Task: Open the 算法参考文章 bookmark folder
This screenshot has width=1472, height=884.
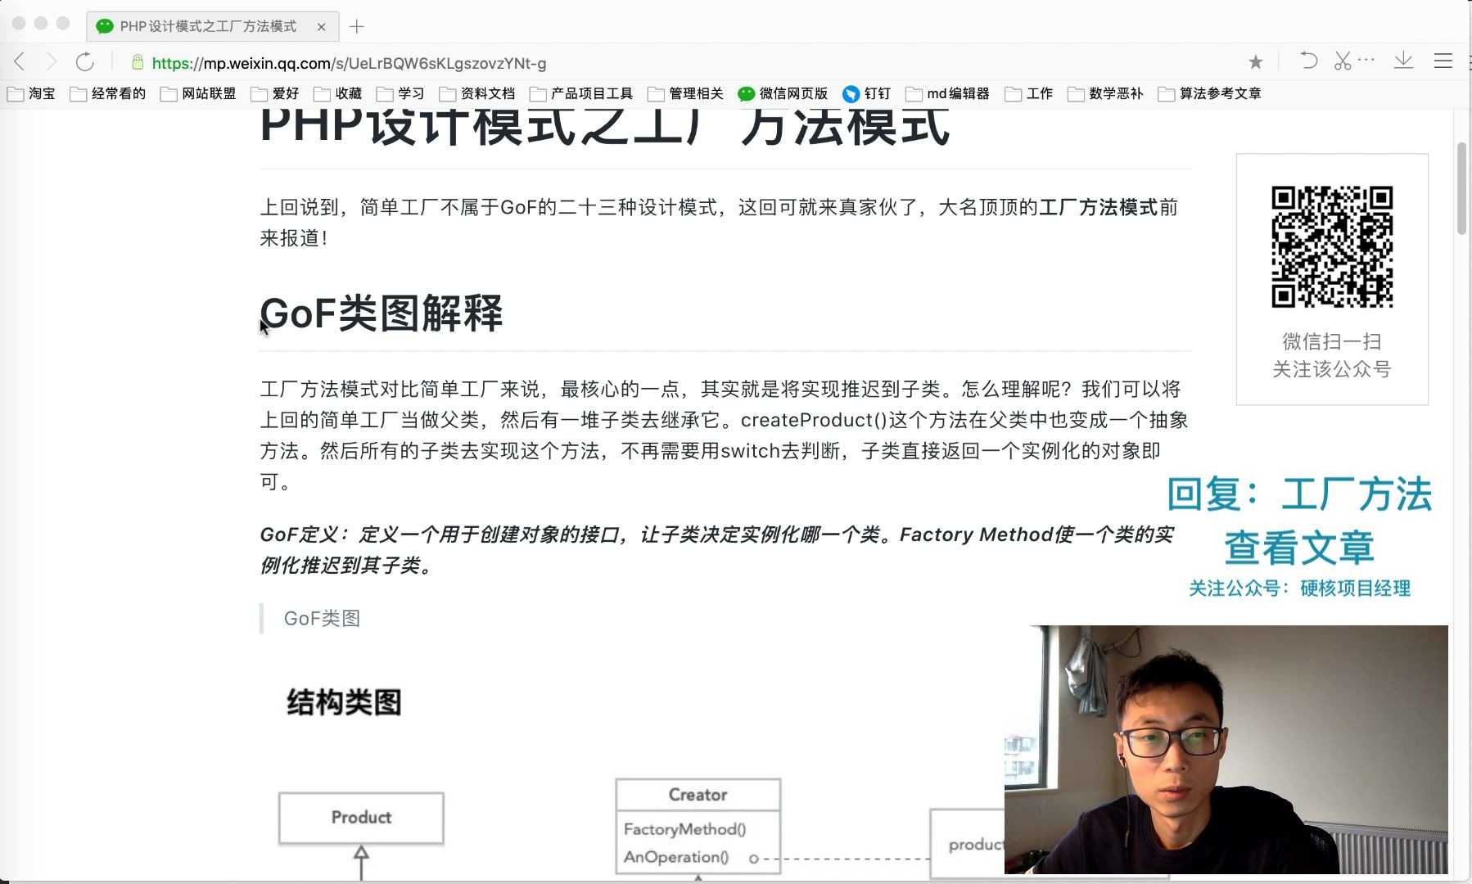Action: 1210,93
